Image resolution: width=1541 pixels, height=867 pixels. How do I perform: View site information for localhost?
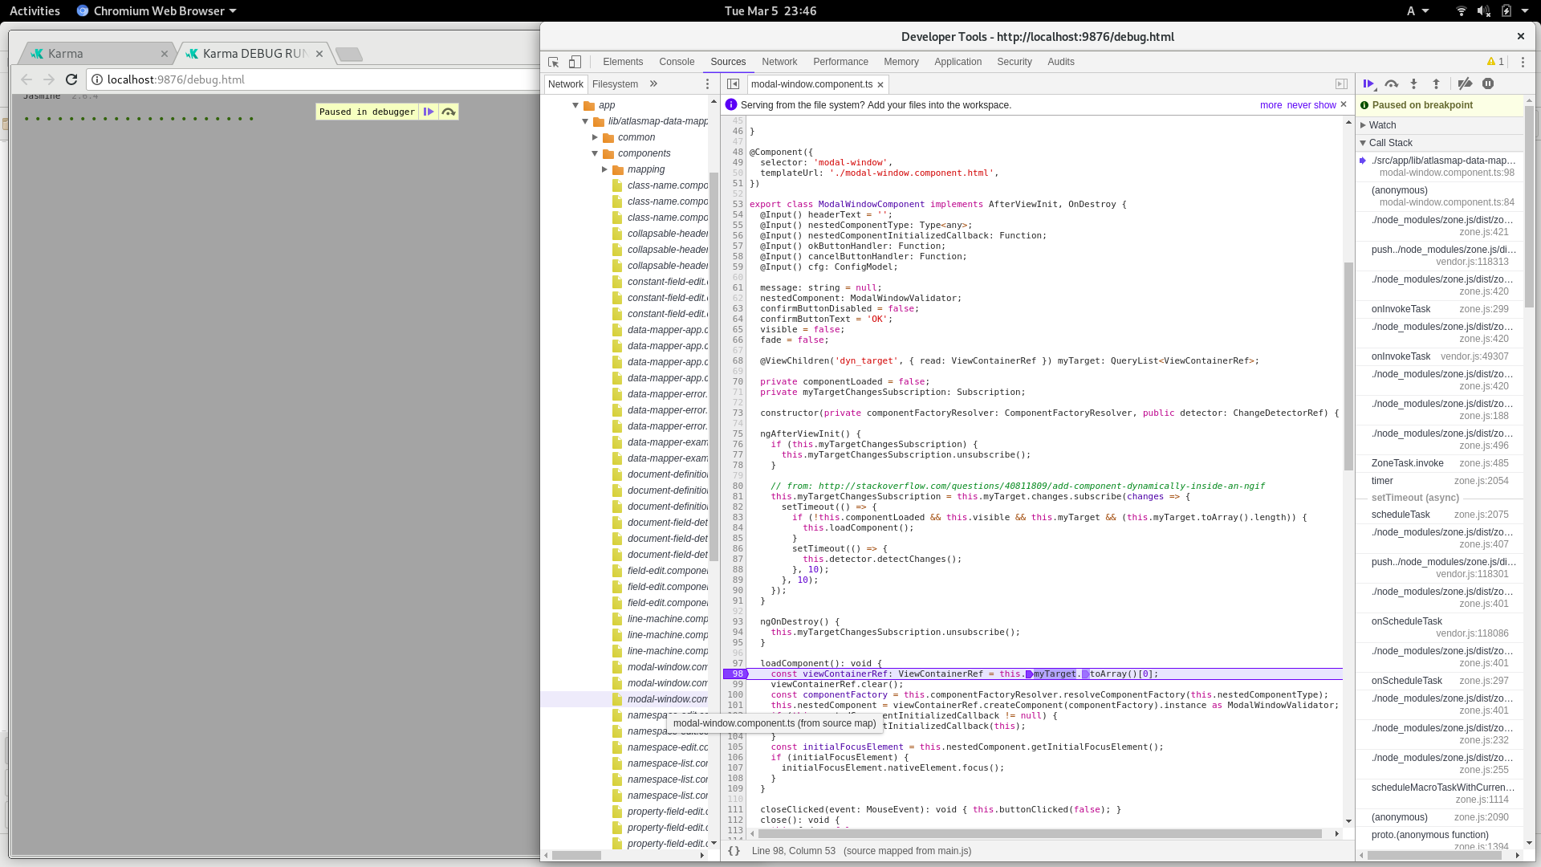[97, 79]
